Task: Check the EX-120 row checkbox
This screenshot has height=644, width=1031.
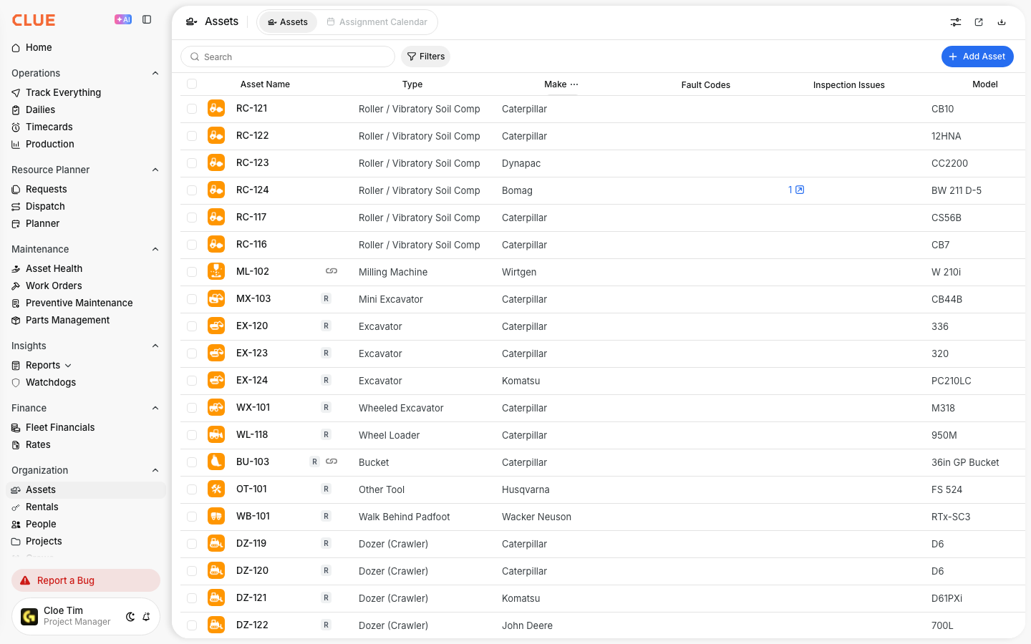Action: [x=192, y=326]
